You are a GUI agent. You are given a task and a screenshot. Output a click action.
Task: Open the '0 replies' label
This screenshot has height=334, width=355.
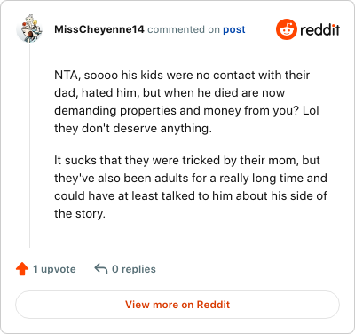pos(134,269)
